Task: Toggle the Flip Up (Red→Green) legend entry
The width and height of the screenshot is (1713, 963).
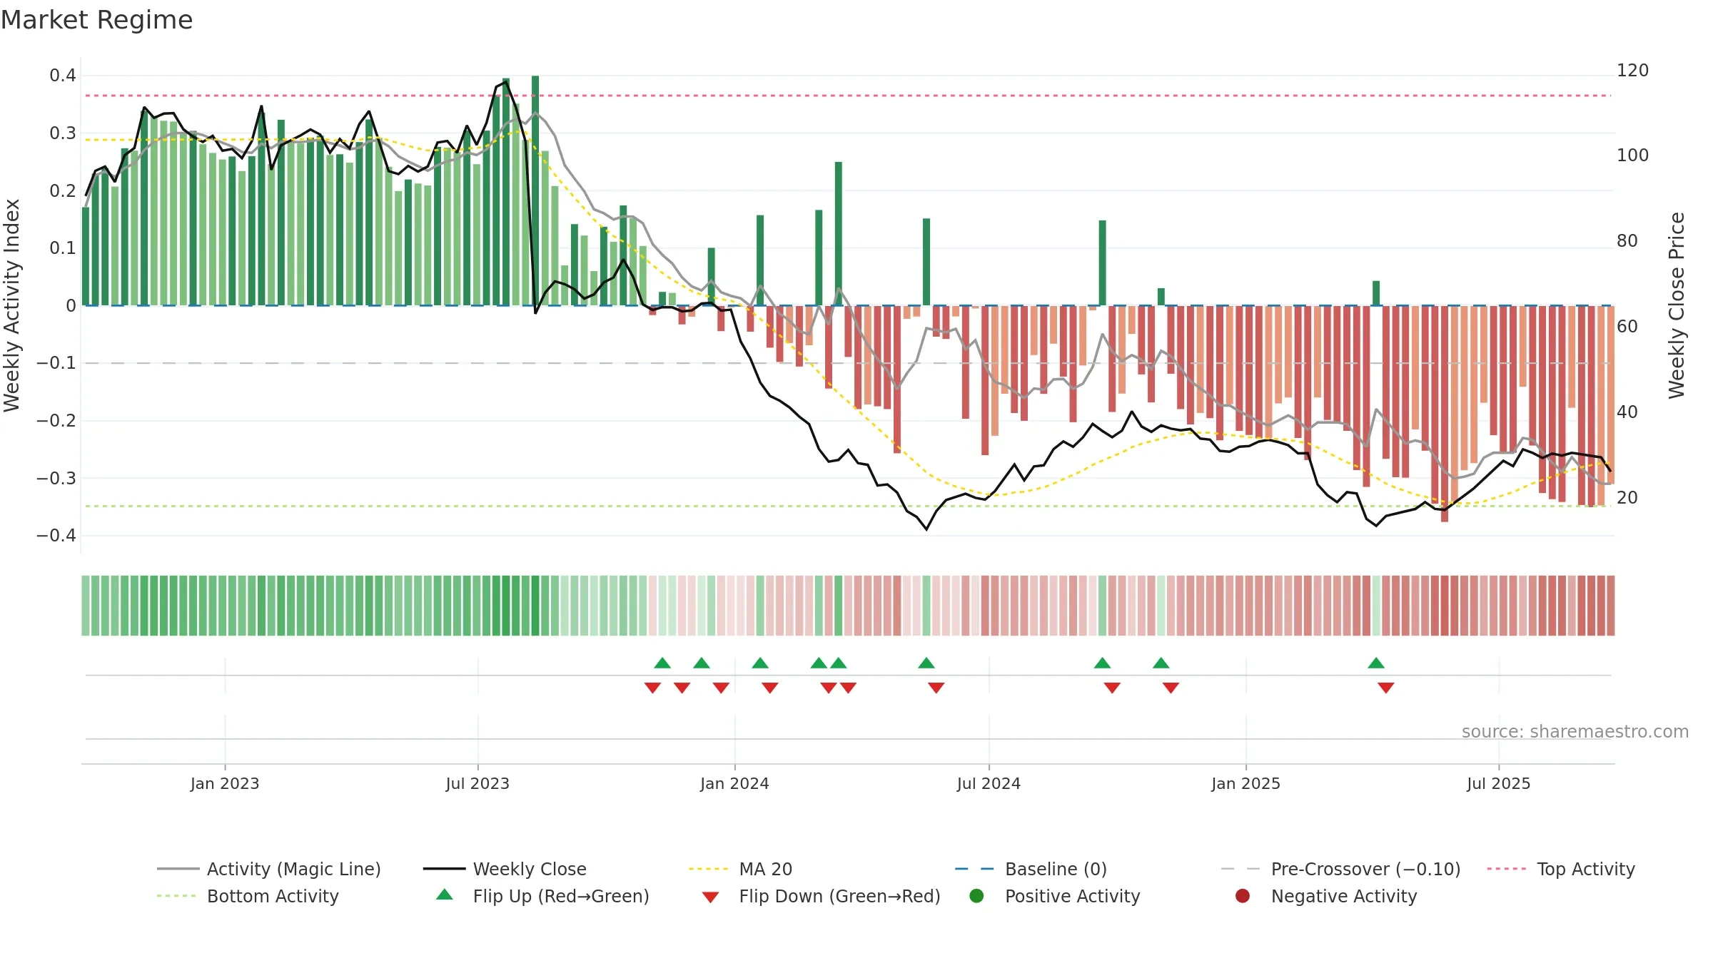Action: 542,896
